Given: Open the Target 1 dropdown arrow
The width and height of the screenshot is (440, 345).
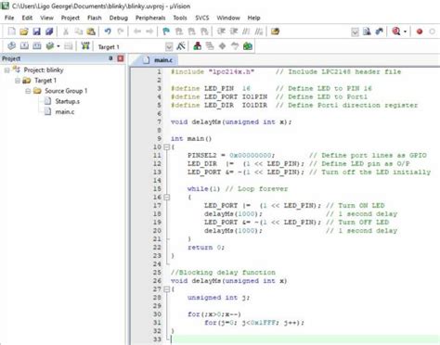Looking at the screenshot, I should point(169,46).
